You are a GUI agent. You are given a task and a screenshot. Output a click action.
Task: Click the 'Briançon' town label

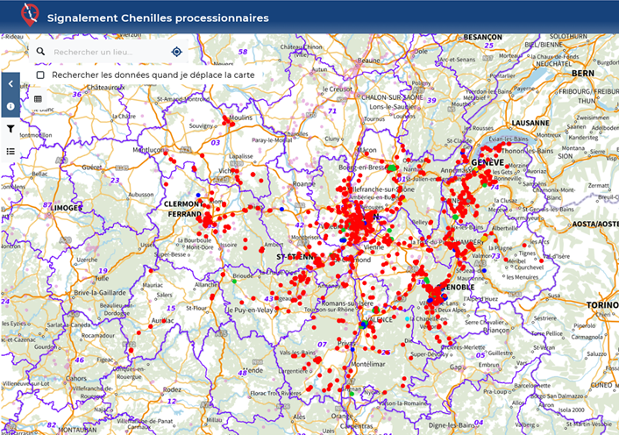[x=496, y=330]
